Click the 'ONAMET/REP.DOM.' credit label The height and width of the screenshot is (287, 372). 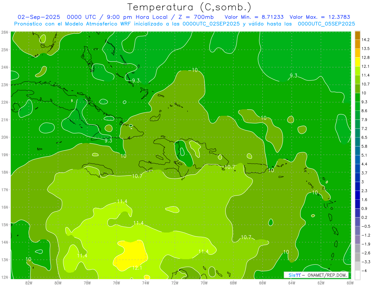click(327, 275)
